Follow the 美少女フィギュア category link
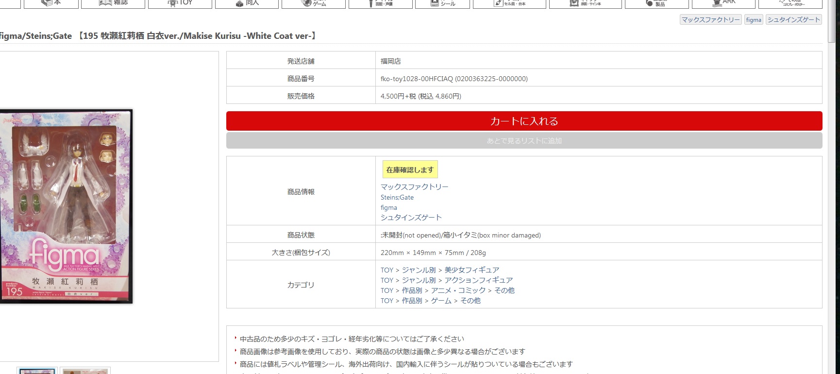The height and width of the screenshot is (374, 840). click(x=472, y=270)
